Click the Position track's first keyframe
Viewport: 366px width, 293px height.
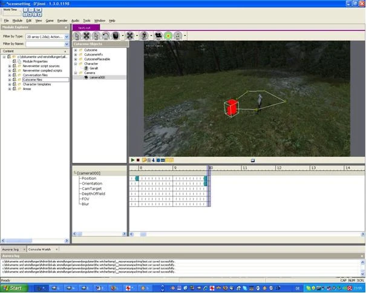point(137,178)
